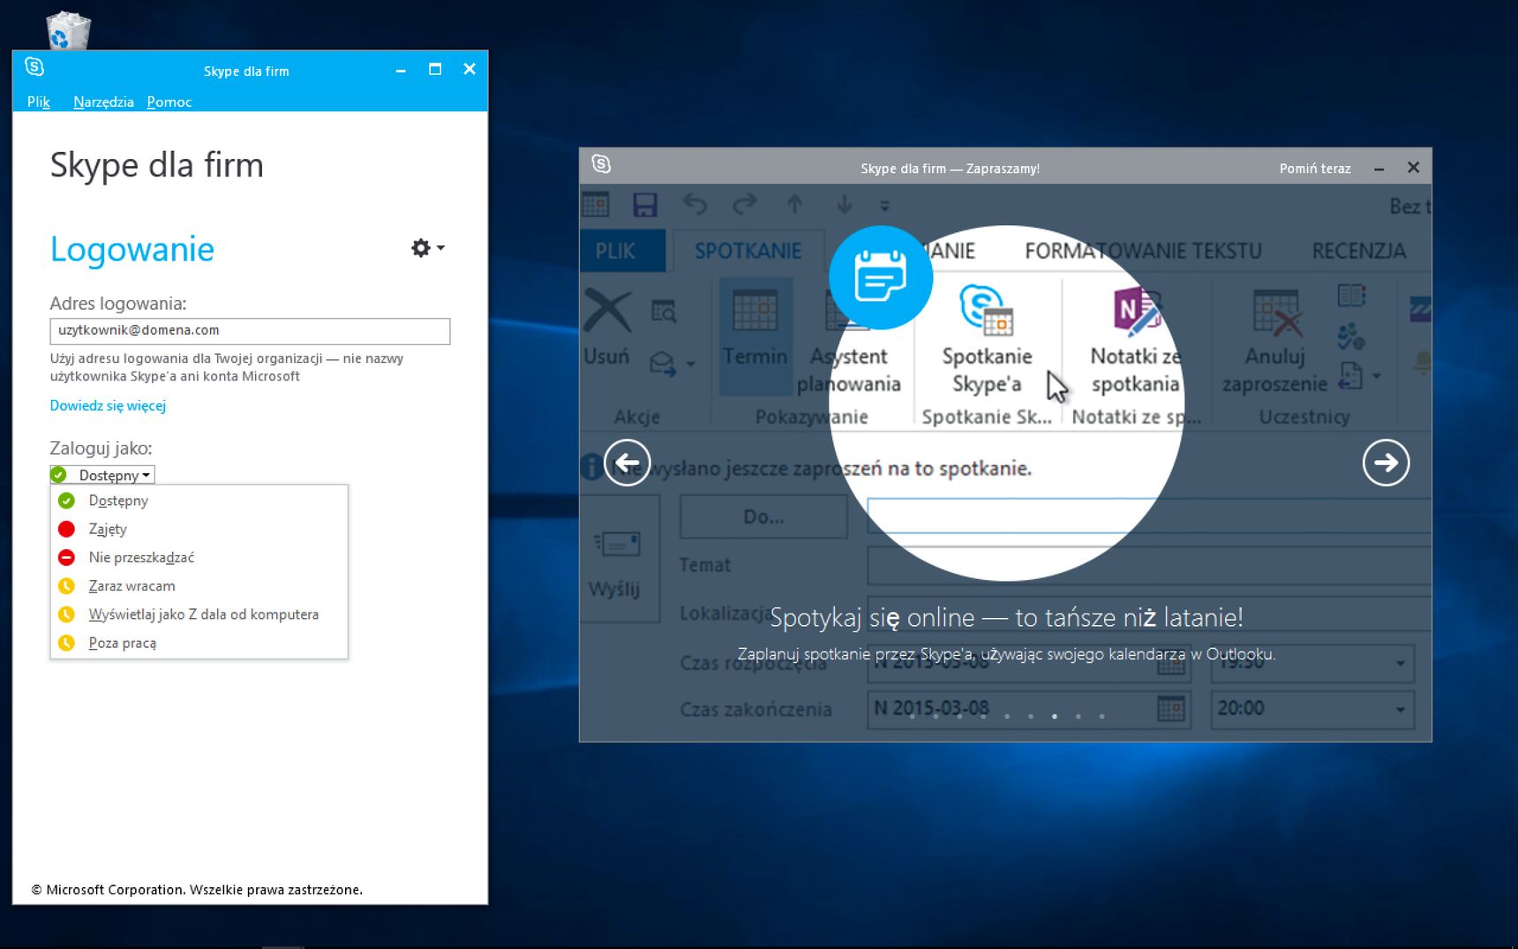Click the "Spotykaj się online" headline text
Viewport: 1518px width, 949px height.
(x=1006, y=617)
